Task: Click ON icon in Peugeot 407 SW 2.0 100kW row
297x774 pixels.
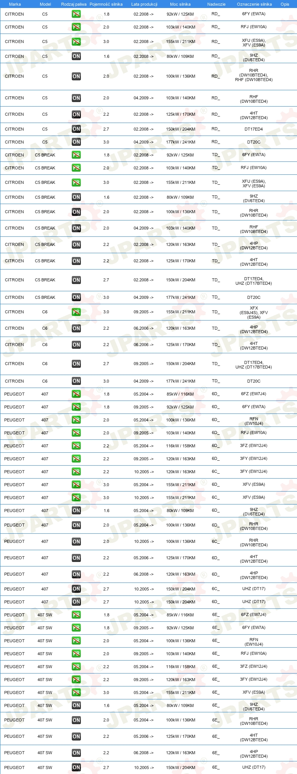Action: [x=76, y=720]
